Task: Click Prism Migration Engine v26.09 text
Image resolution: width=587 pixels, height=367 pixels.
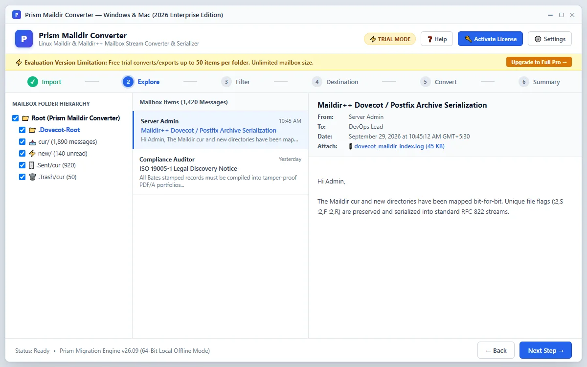Action: pos(135,351)
